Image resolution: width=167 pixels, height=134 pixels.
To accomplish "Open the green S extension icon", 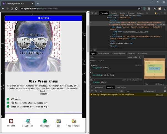I will tap(144, 9).
